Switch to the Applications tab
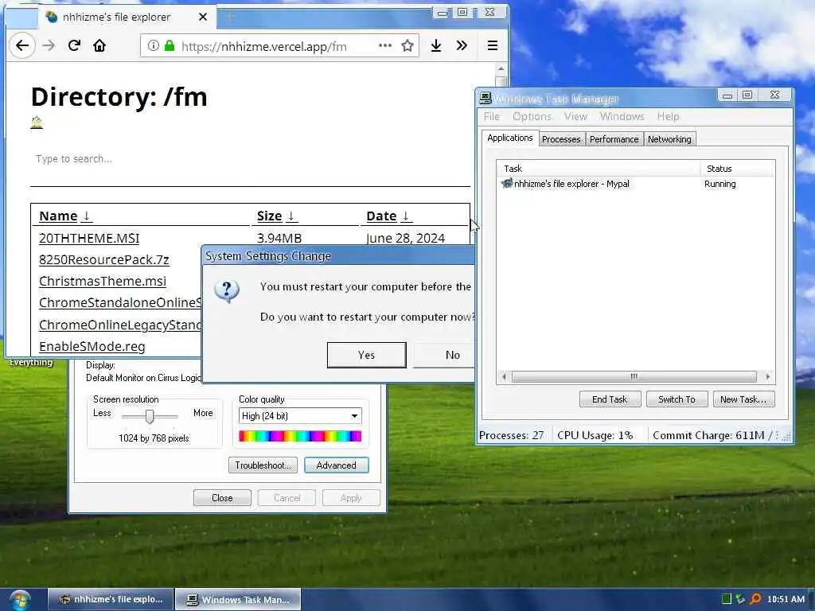815x611 pixels. [x=510, y=138]
